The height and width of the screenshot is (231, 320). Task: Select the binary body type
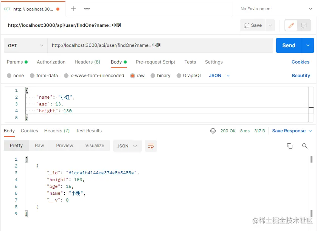tap(160, 76)
